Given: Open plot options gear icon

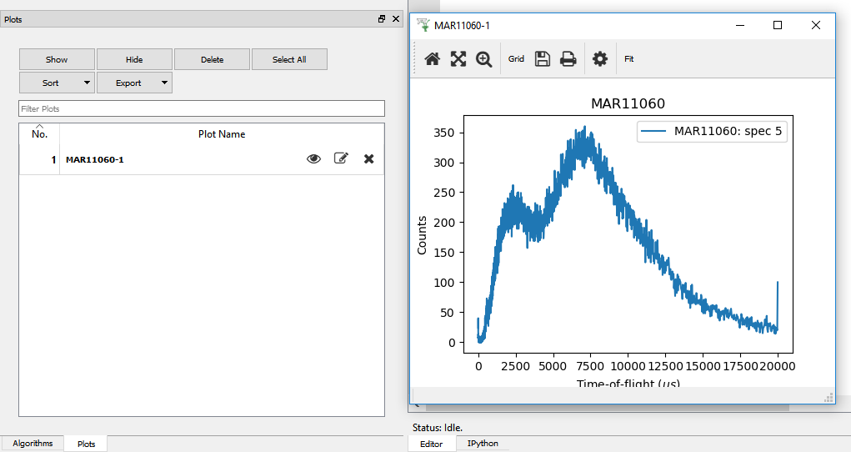Looking at the screenshot, I should 600,59.
